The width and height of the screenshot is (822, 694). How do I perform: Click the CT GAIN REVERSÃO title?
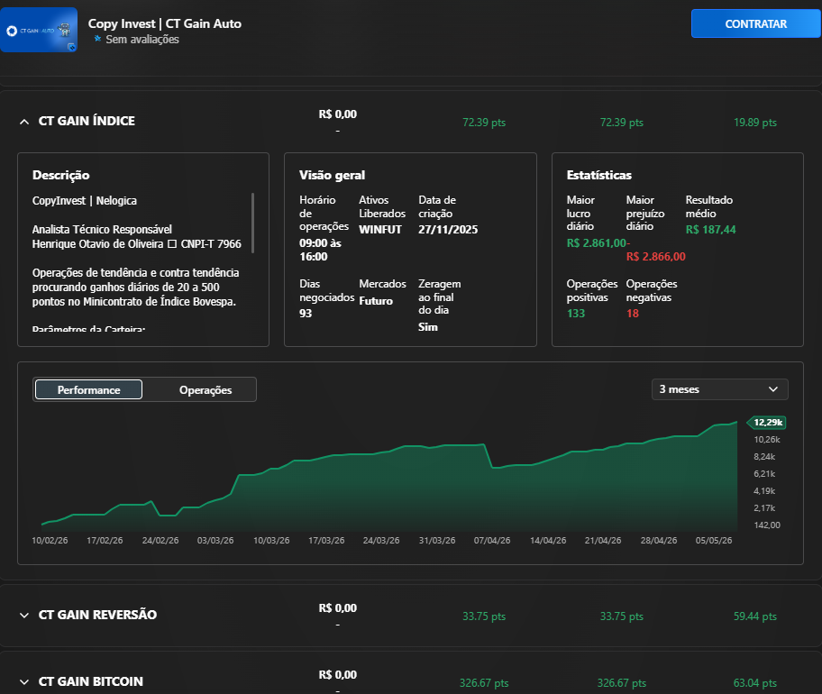coord(97,615)
